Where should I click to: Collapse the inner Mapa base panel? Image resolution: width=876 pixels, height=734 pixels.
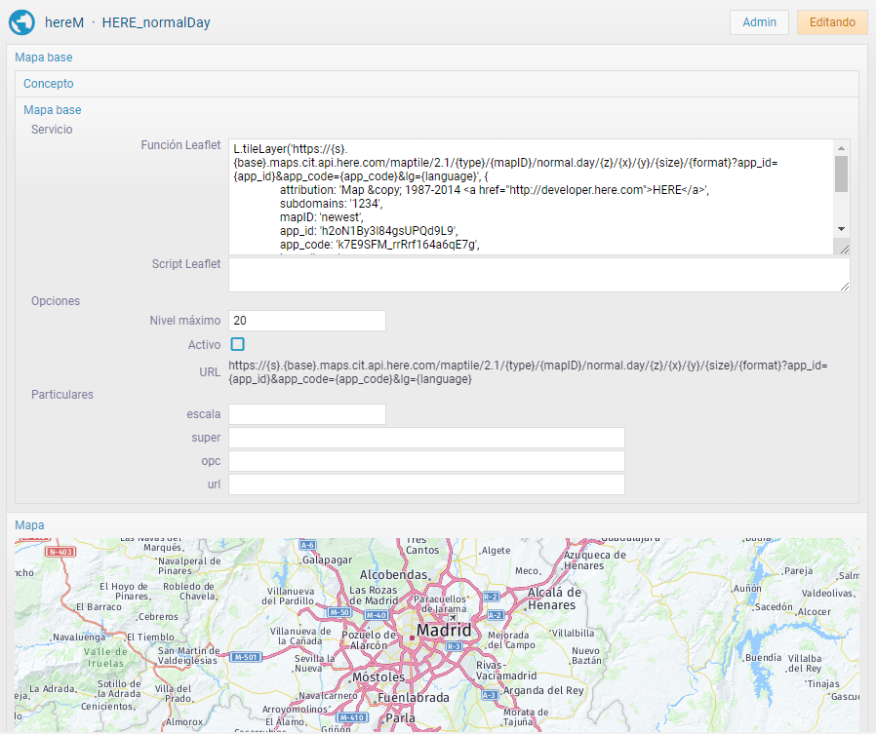53,110
